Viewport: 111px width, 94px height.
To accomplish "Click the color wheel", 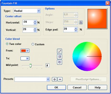I will pyautogui.click(x=87, y=56).
